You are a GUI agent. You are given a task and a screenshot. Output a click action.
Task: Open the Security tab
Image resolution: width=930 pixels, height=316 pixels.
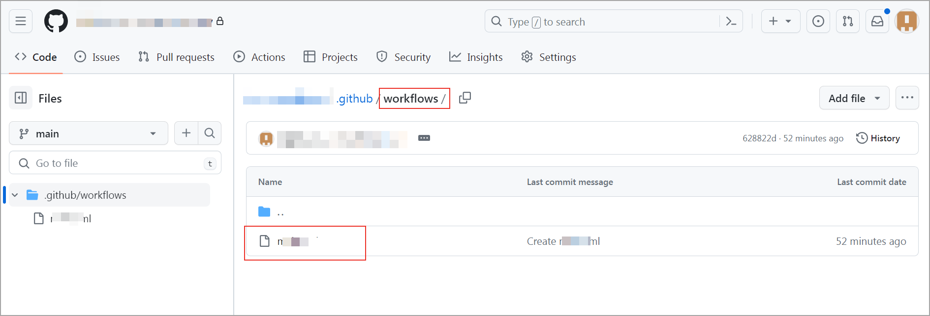coord(403,57)
